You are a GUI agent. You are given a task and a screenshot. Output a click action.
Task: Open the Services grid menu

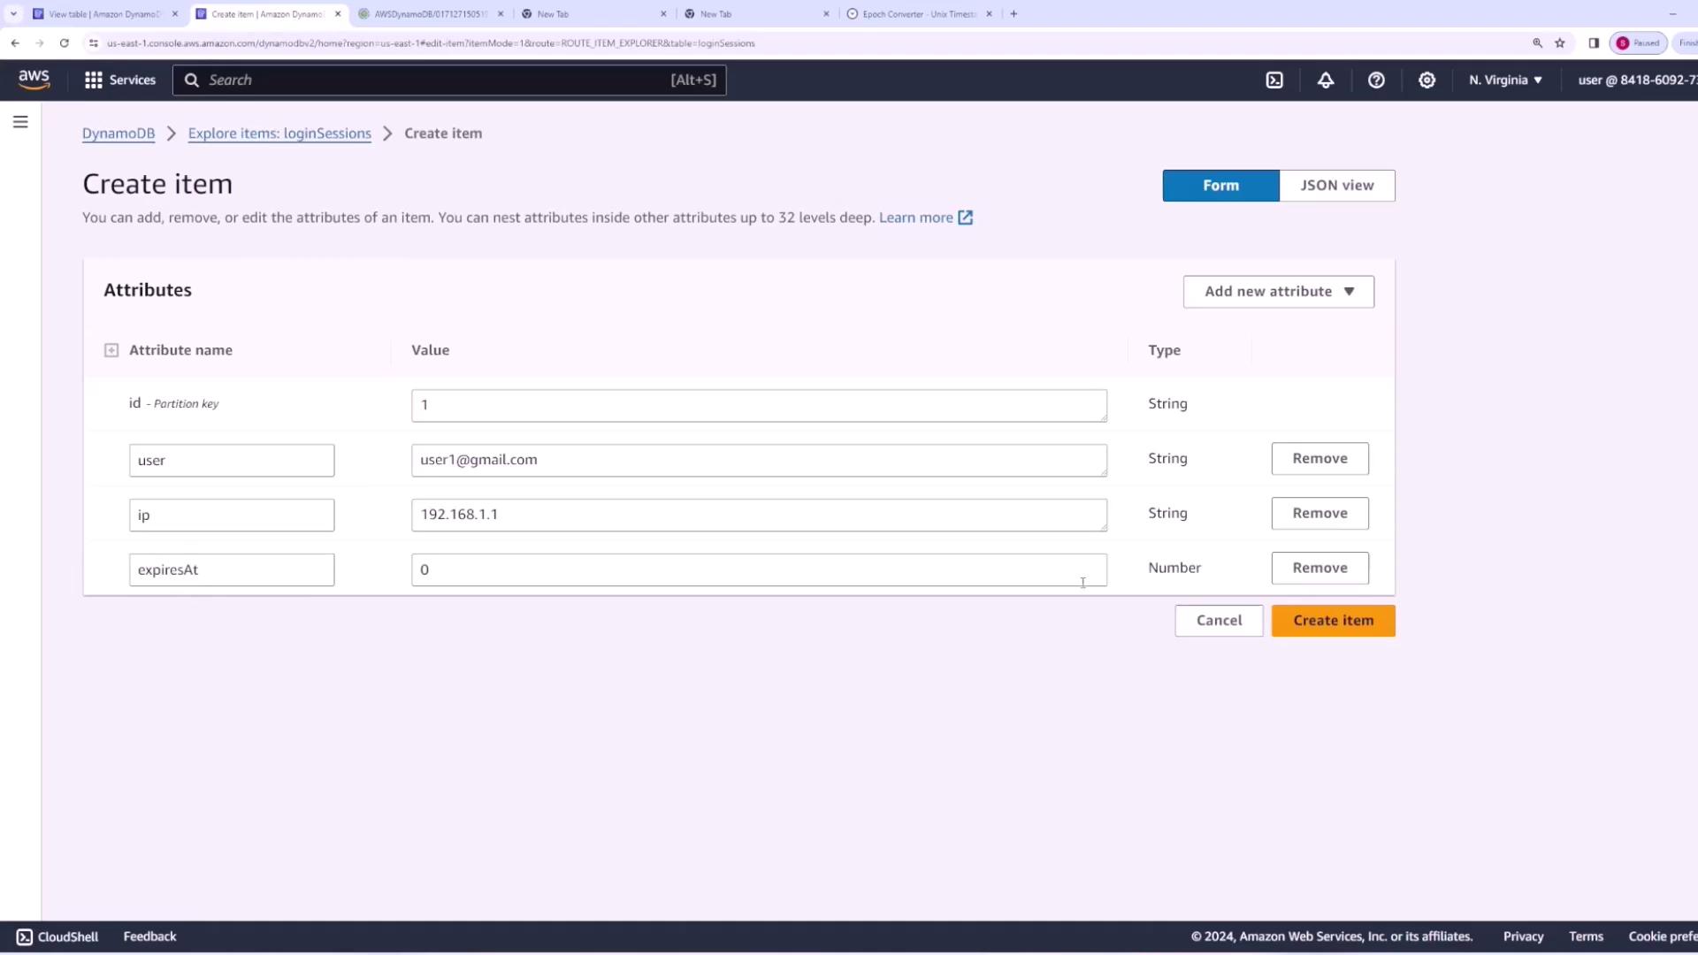click(119, 80)
